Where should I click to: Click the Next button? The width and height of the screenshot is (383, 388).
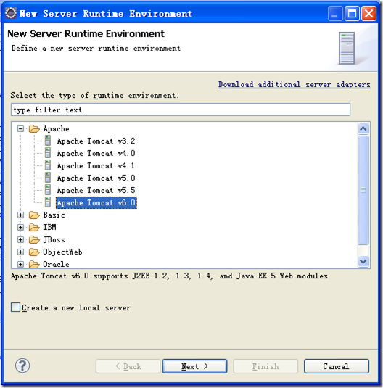click(x=194, y=366)
